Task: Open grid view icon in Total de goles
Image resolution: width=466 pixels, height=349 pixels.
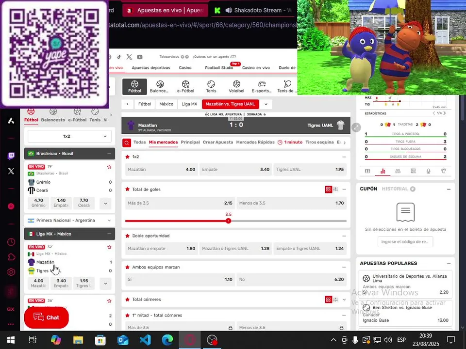Action: point(328,190)
